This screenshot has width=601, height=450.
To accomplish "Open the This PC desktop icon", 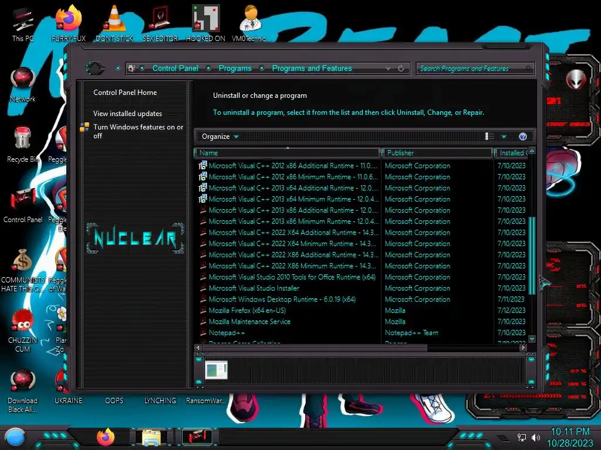I will point(23,23).
